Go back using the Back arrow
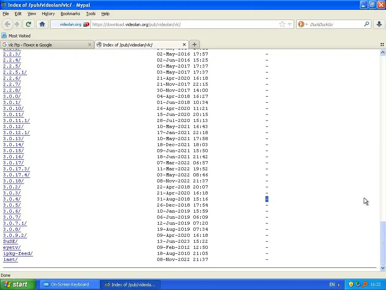This screenshot has width=386, height=290. click(7, 24)
